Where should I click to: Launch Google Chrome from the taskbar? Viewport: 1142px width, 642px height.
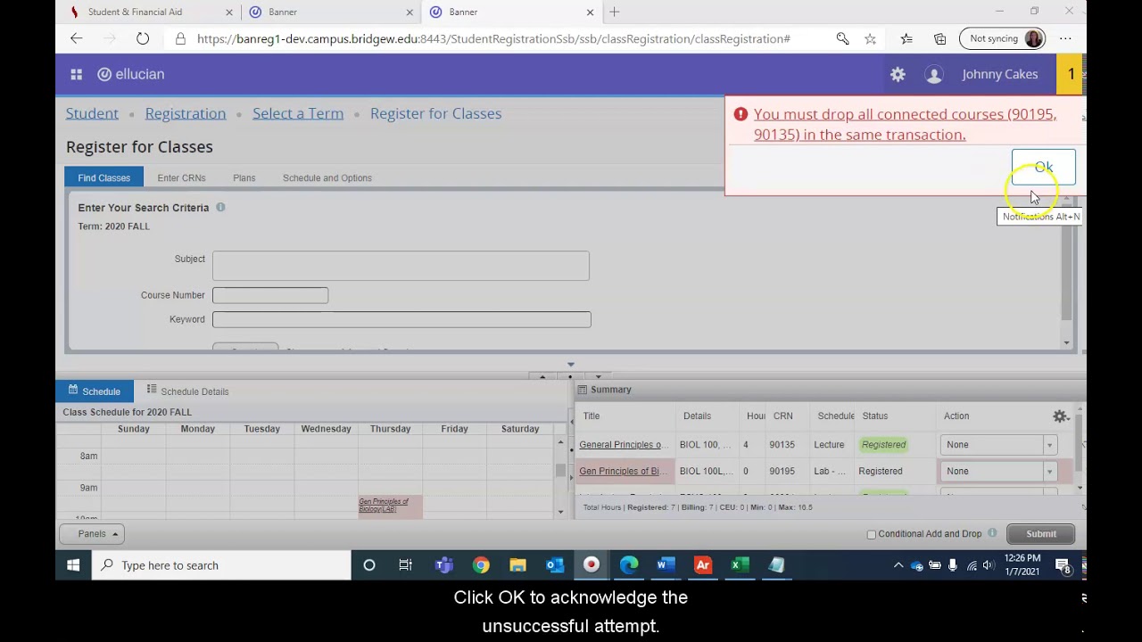click(x=481, y=565)
